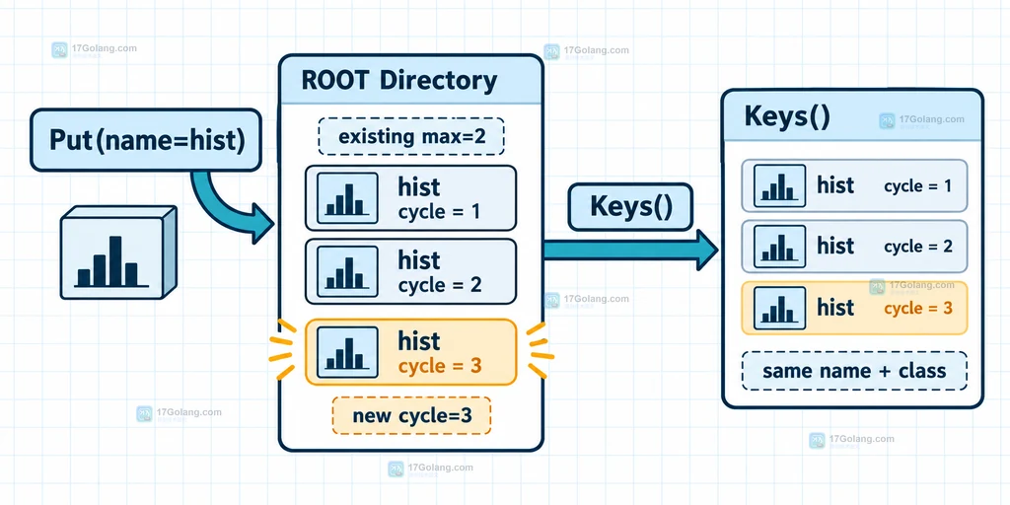
Task: Select hist cycle = 2 row in Keys() panel
Action: pyautogui.click(x=854, y=246)
